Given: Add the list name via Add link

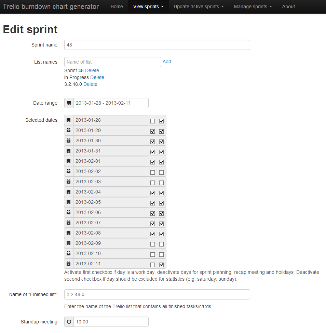Looking at the screenshot, I should pyautogui.click(x=167, y=62).
